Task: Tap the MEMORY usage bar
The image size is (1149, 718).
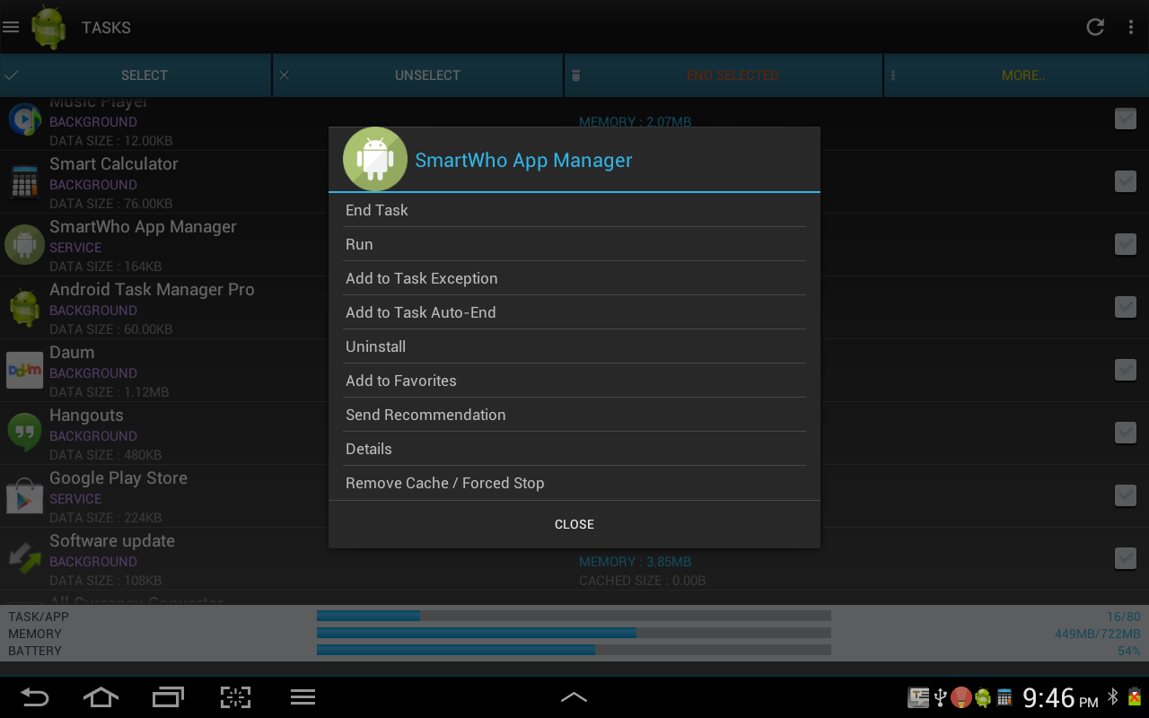Action: pos(574,633)
